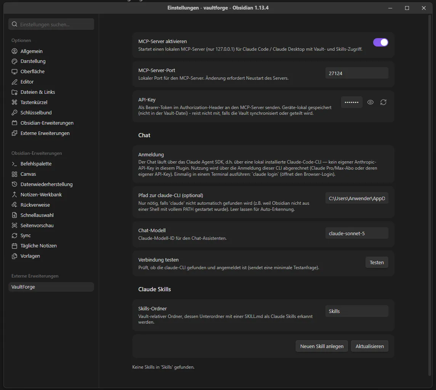Viewport: 436px width, 390px height.
Task: Click the settings vertical scrollbar
Action: 430,195
